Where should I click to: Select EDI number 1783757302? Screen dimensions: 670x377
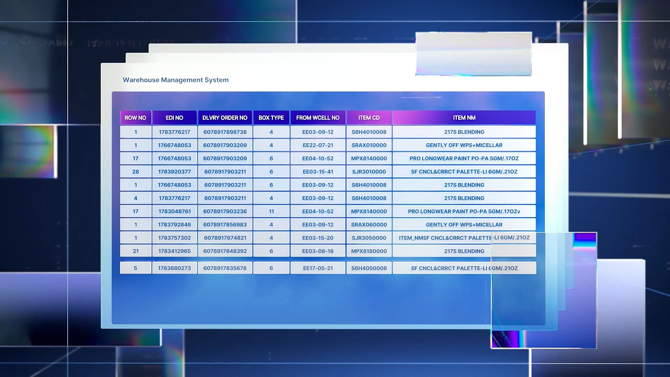point(174,238)
